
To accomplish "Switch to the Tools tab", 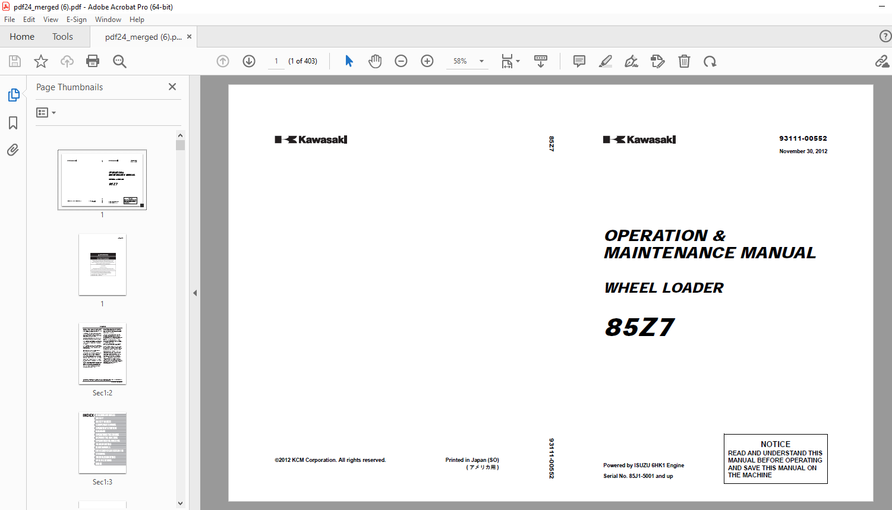I will 62,37.
